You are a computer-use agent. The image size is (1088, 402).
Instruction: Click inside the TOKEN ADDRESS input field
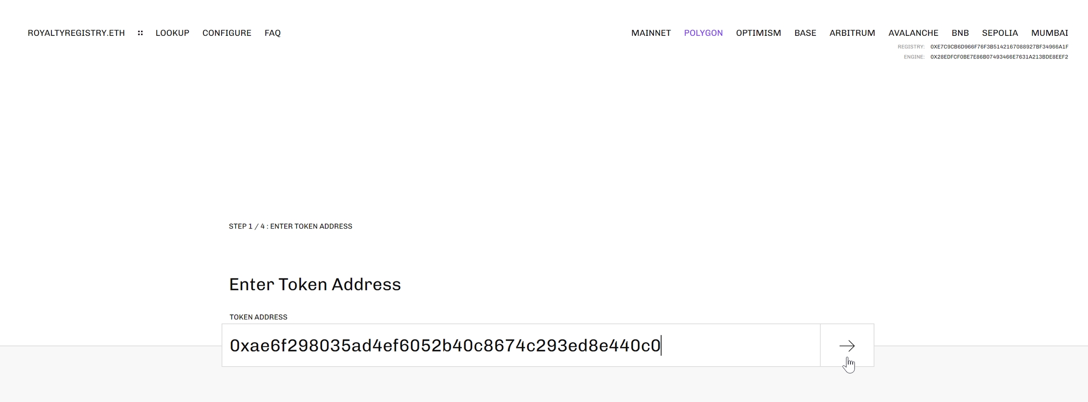click(519, 345)
